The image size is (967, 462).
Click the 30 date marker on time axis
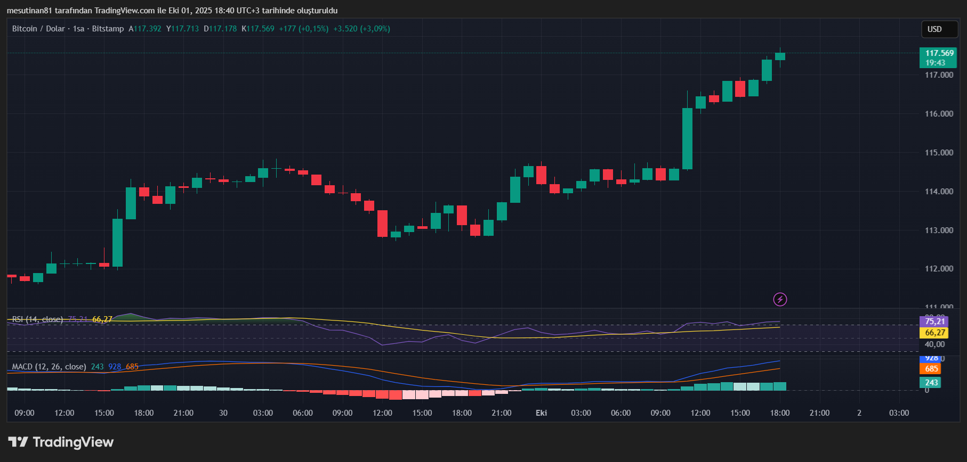click(x=223, y=413)
